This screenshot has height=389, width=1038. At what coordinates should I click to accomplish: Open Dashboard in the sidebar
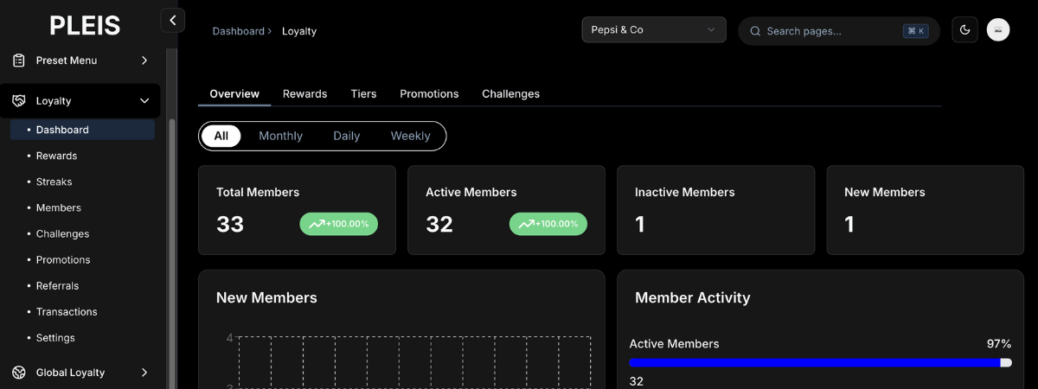[83, 130]
